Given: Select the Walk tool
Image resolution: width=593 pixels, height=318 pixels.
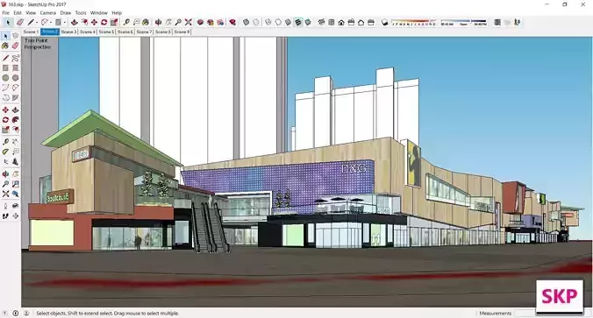Looking at the screenshot, I should [x=5, y=216].
